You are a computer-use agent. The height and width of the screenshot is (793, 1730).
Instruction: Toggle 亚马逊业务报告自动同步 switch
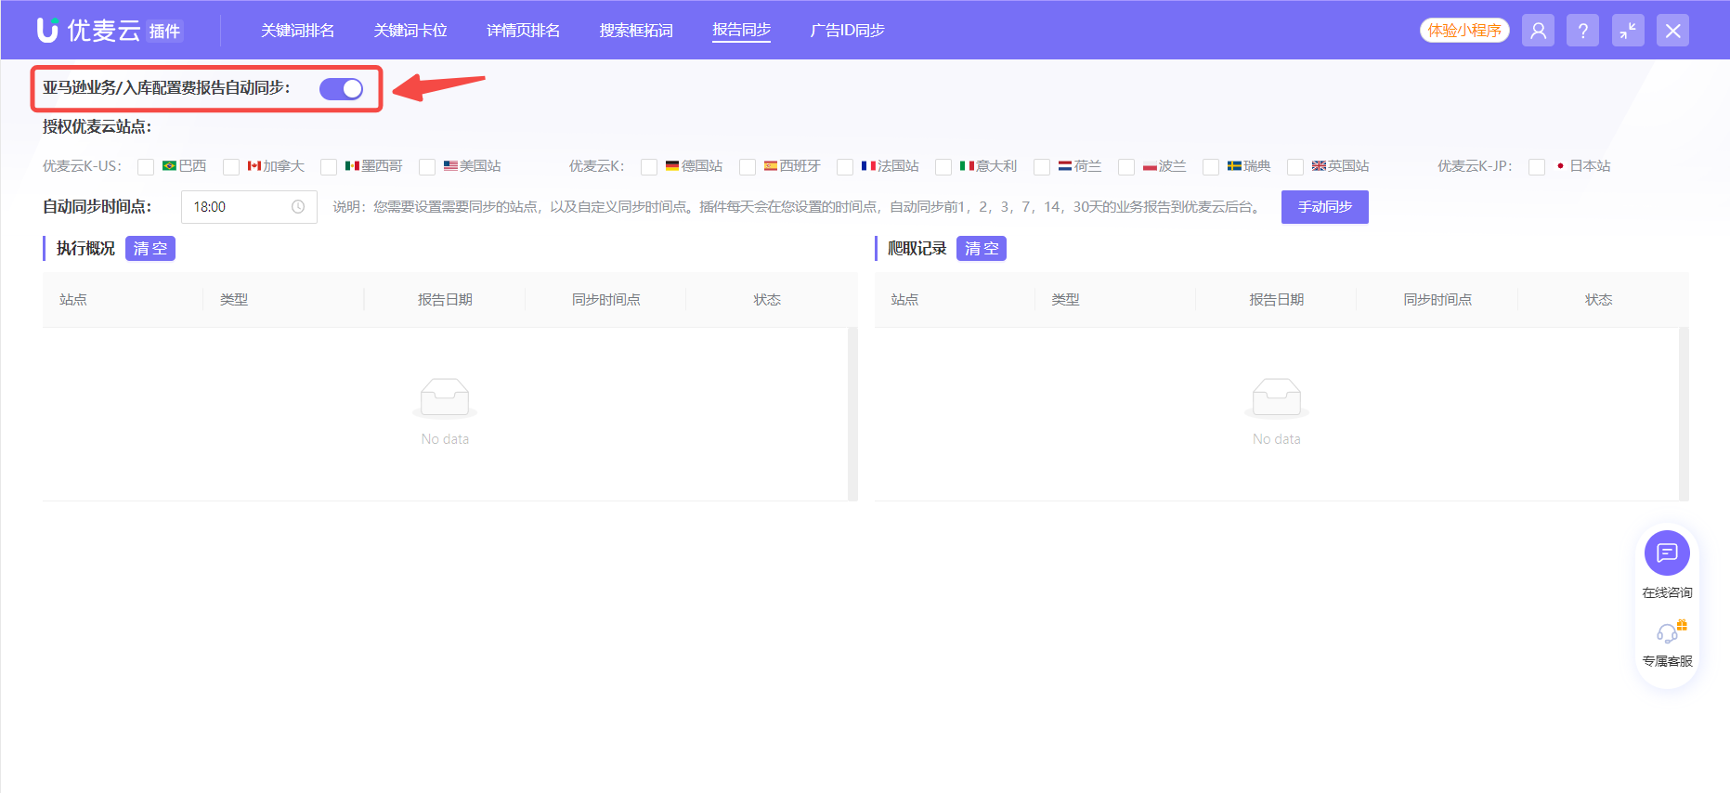tap(341, 88)
